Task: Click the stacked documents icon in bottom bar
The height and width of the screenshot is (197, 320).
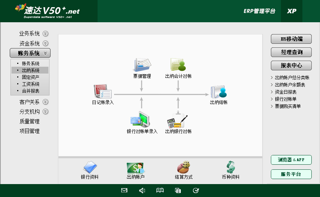Action: click(178, 191)
